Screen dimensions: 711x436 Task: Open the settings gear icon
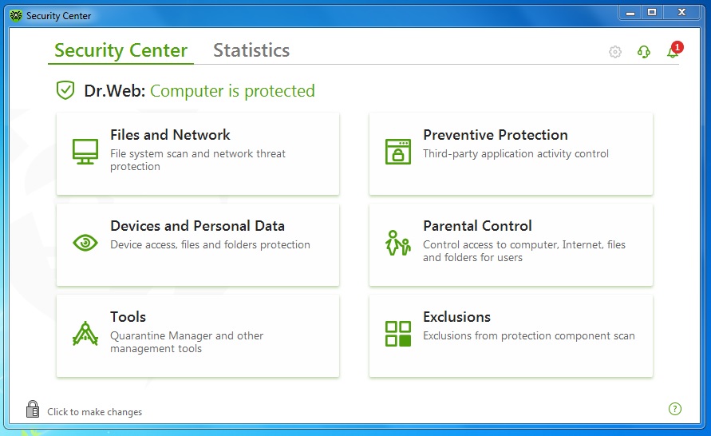(615, 52)
